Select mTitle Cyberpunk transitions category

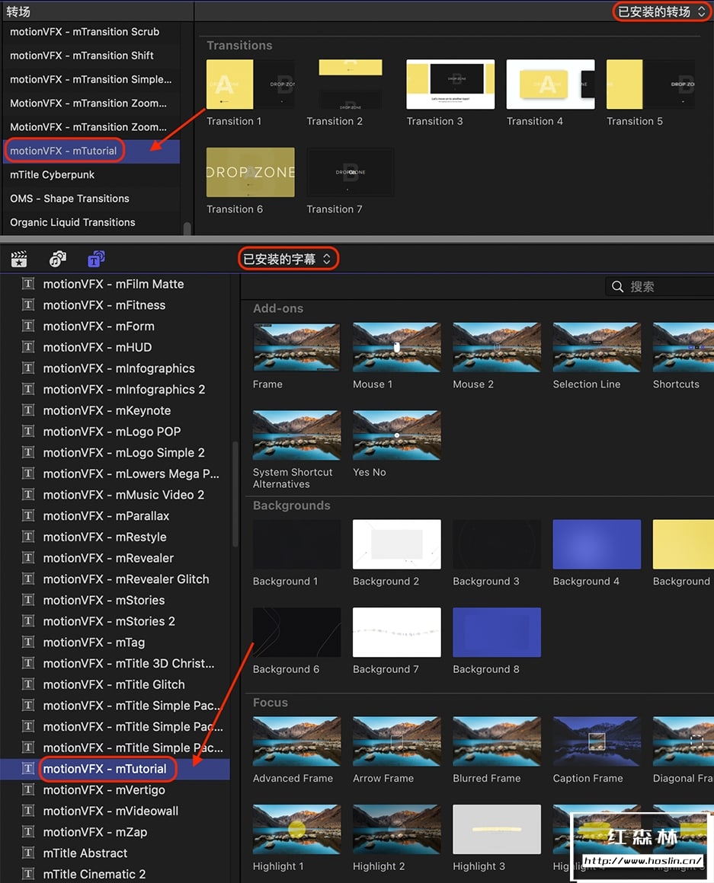[x=53, y=174]
